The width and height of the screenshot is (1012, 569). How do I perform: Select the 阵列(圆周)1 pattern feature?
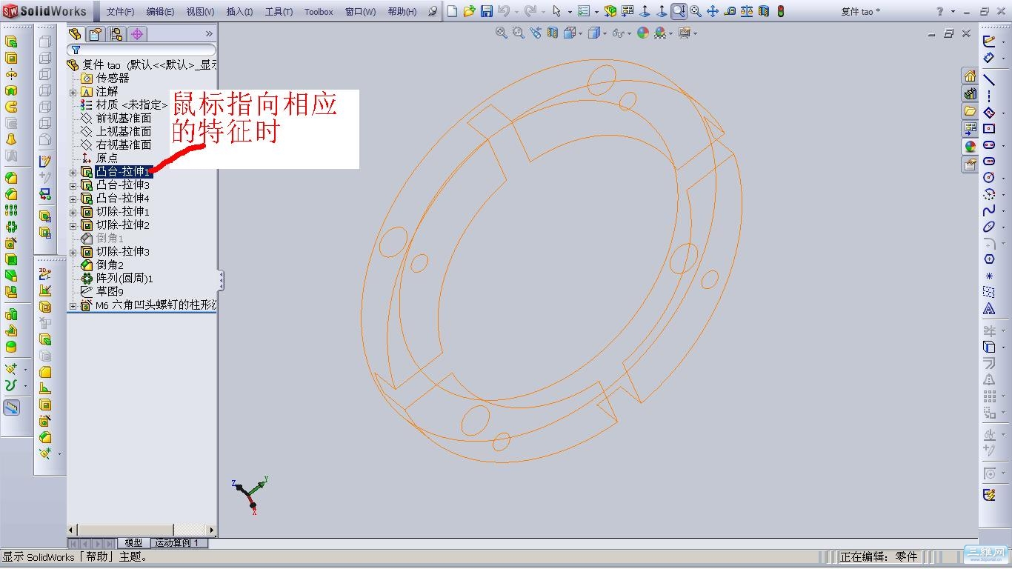coord(124,278)
